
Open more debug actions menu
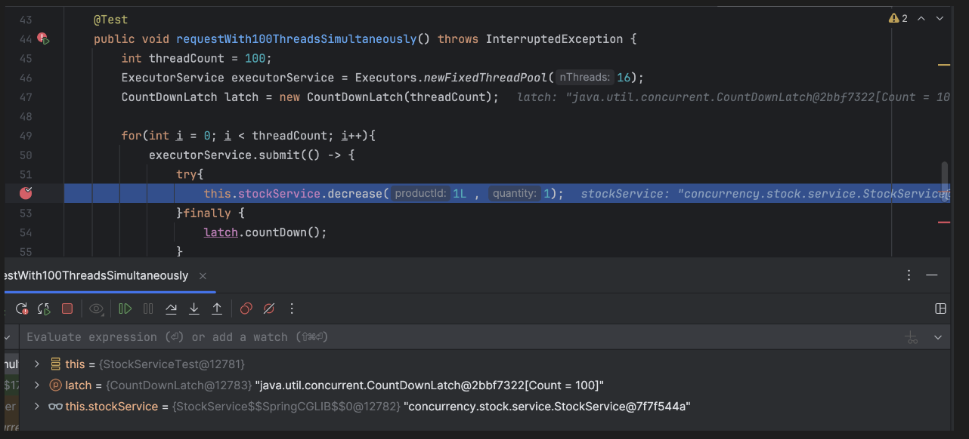292,309
